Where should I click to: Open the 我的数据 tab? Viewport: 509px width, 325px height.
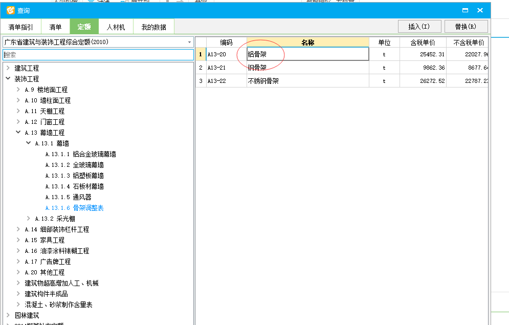(154, 27)
